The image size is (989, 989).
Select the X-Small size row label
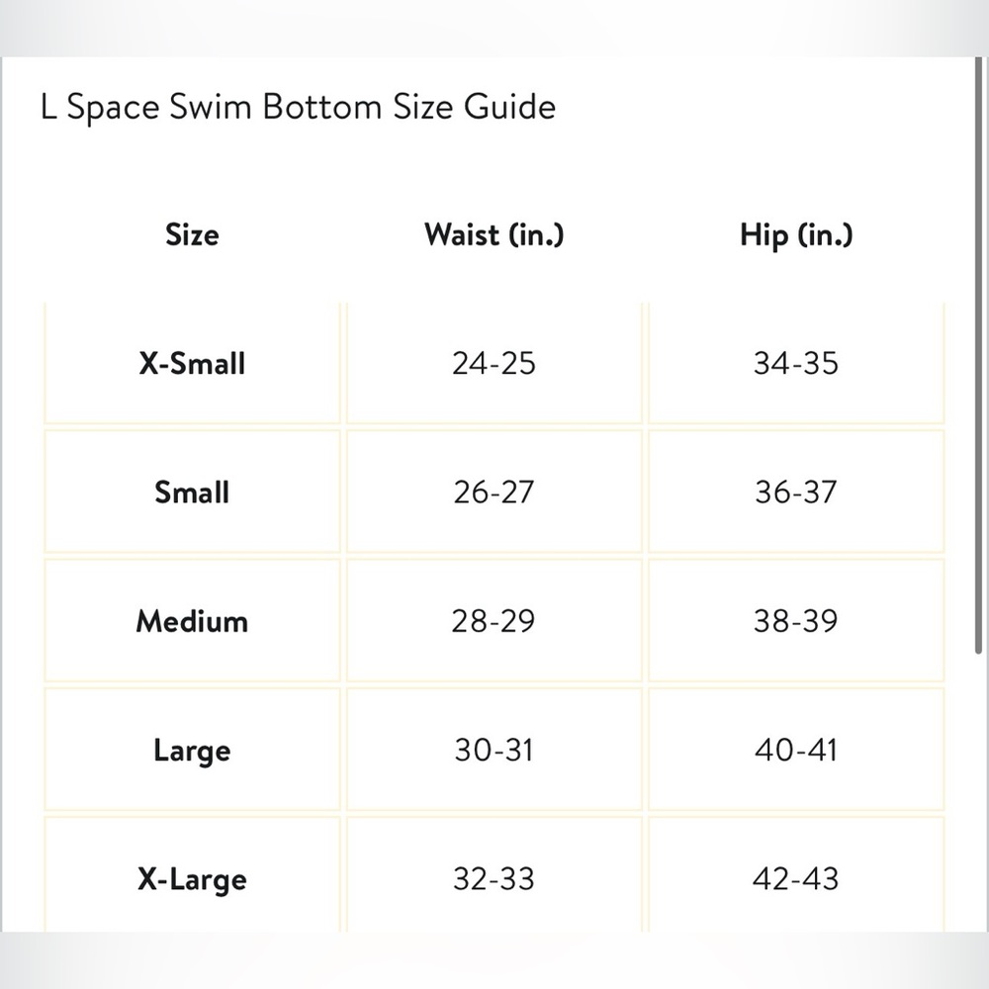(193, 363)
